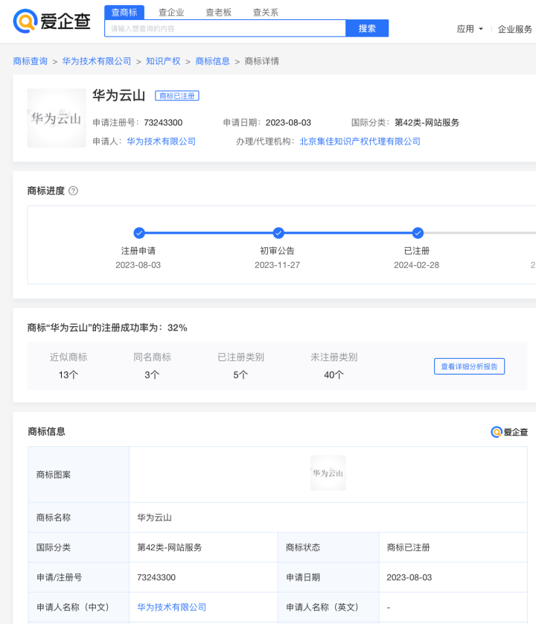Expand the 应用 dropdown menu
Viewport: 536px width, 624px height.
coord(470,29)
